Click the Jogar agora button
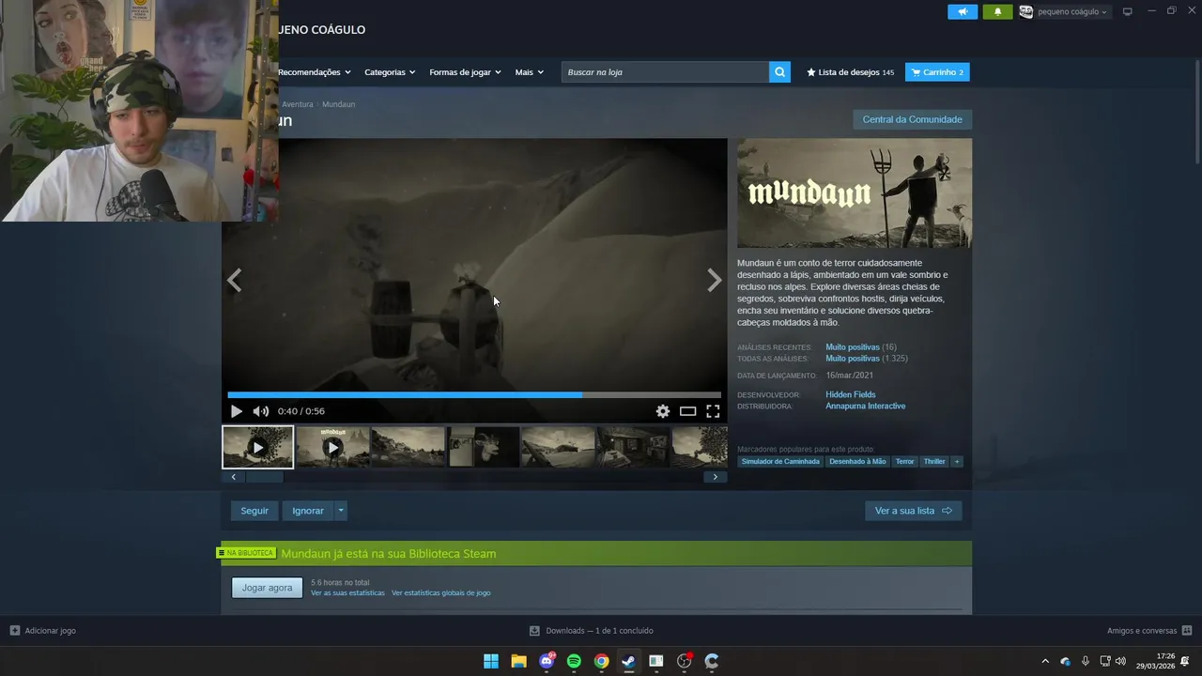The height and width of the screenshot is (676, 1202). pyautogui.click(x=268, y=588)
